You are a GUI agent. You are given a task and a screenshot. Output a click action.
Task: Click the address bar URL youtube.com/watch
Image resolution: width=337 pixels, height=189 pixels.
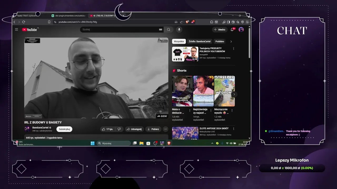pyautogui.click(x=78, y=22)
